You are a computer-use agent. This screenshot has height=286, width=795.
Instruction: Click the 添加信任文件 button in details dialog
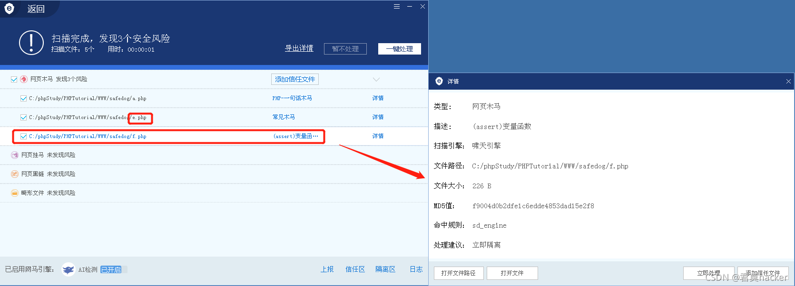[763, 273]
